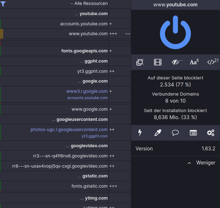Viewport: 220px width, 208px height.
Task: Click the filter funnel icon
Action: pyautogui.click(x=3, y=4)
